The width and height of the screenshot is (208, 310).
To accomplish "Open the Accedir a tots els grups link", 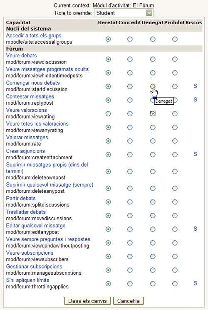I will tap(34, 36).
